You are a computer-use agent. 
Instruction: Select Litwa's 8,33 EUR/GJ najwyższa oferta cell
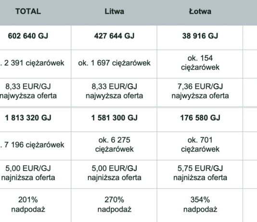[x=114, y=91]
